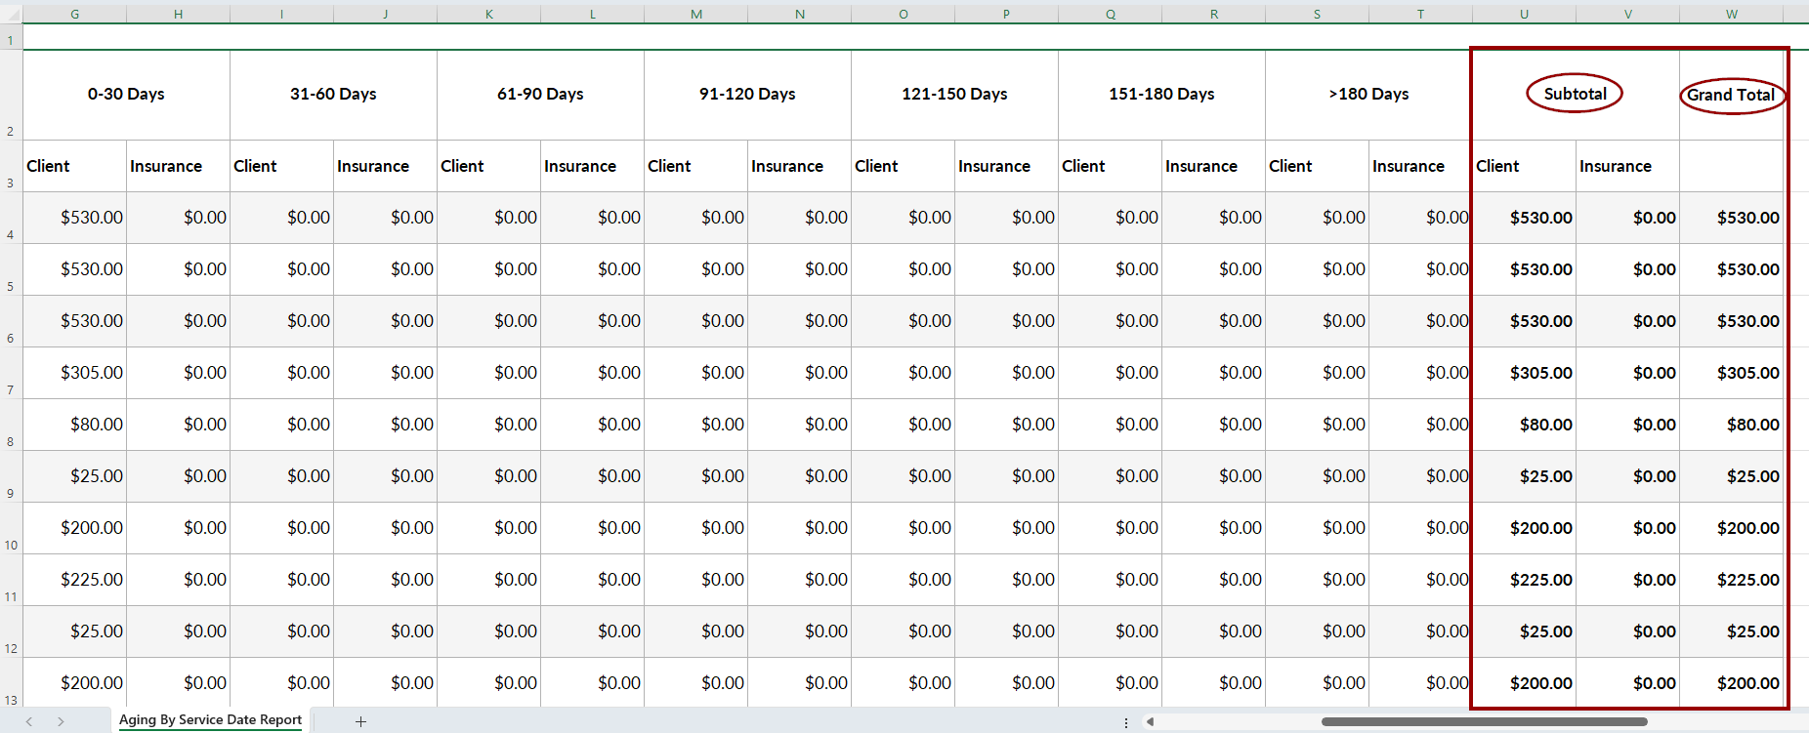Click the >180 Days header cell
The width and height of the screenshot is (1809, 733).
[x=1368, y=94]
